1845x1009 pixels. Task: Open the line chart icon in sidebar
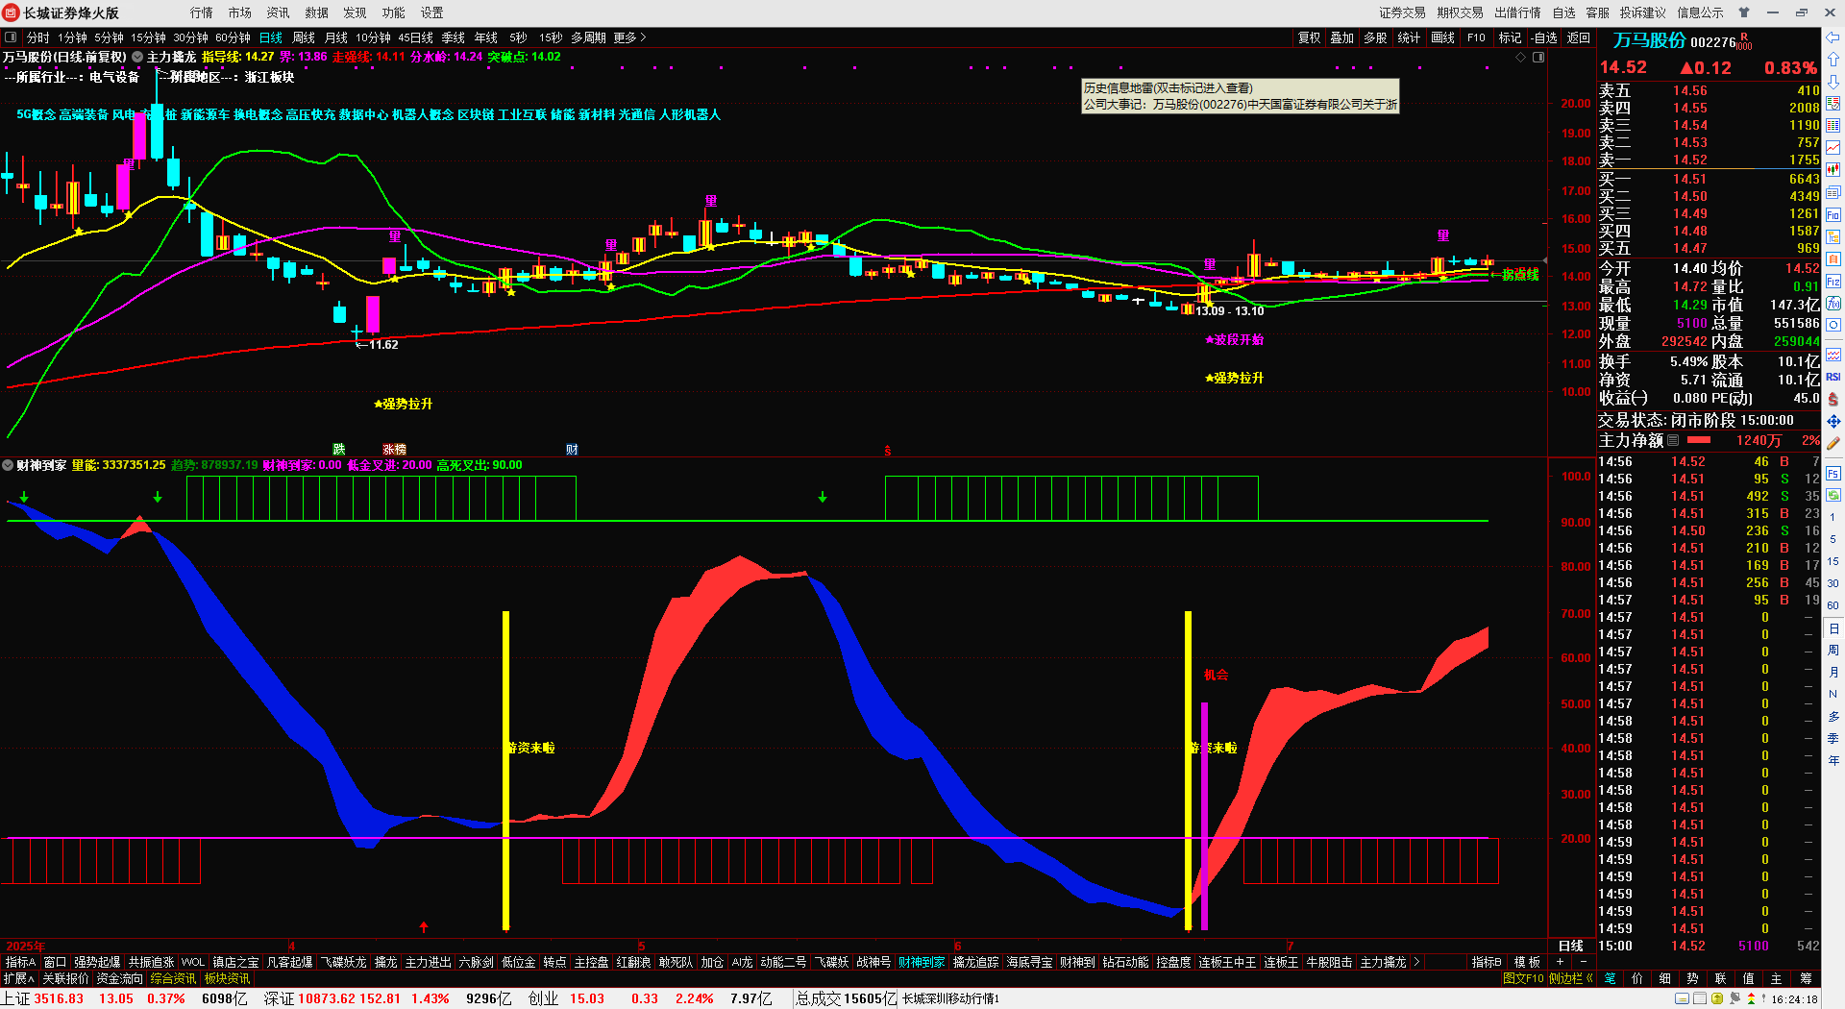pos(1833,147)
